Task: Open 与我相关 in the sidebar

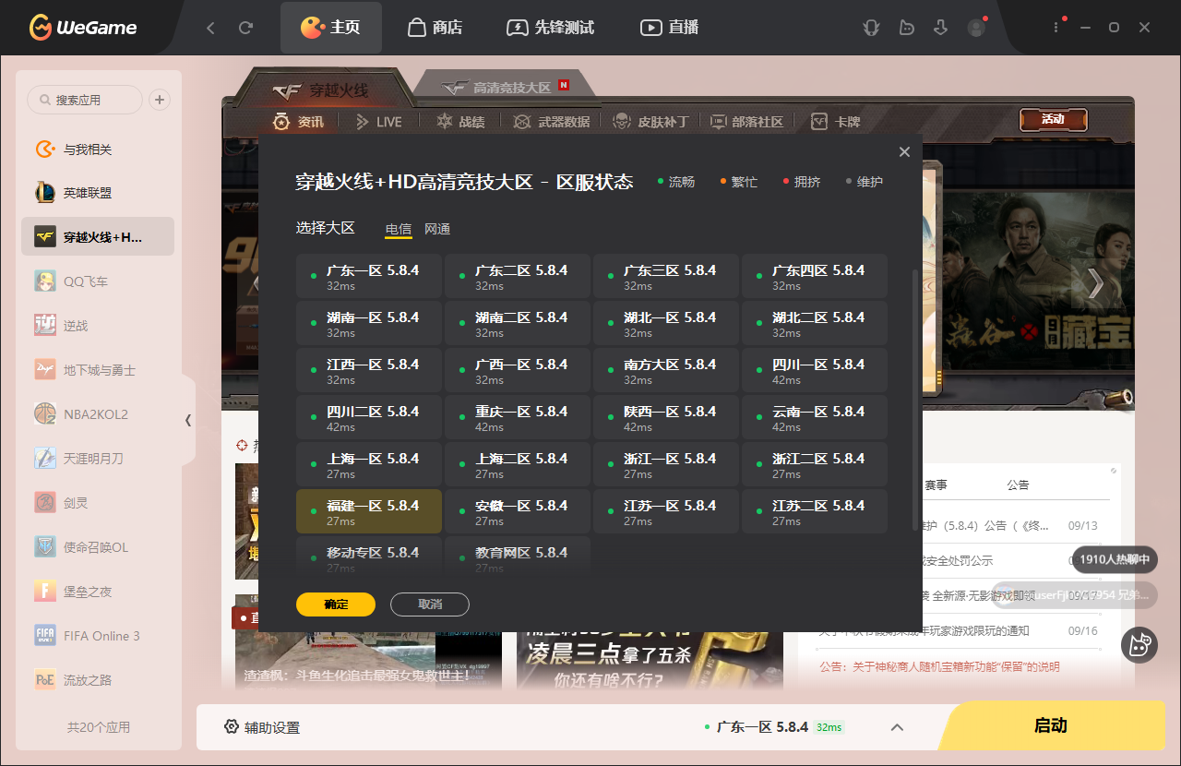Action: [98, 150]
